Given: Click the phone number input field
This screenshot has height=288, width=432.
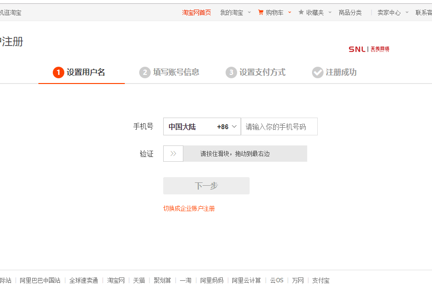Looking at the screenshot, I should (x=279, y=127).
